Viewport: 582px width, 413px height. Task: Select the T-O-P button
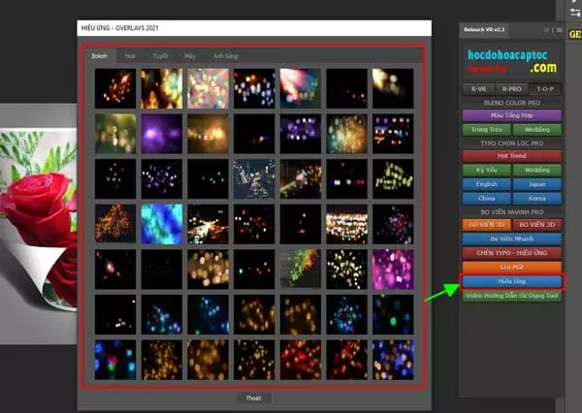pyautogui.click(x=546, y=88)
